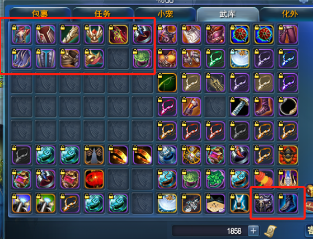Click the 1858 currency amount field

click(x=209, y=231)
